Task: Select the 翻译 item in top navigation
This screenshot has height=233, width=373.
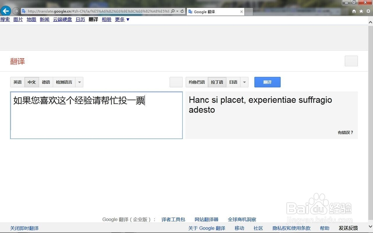Action: 93,19
